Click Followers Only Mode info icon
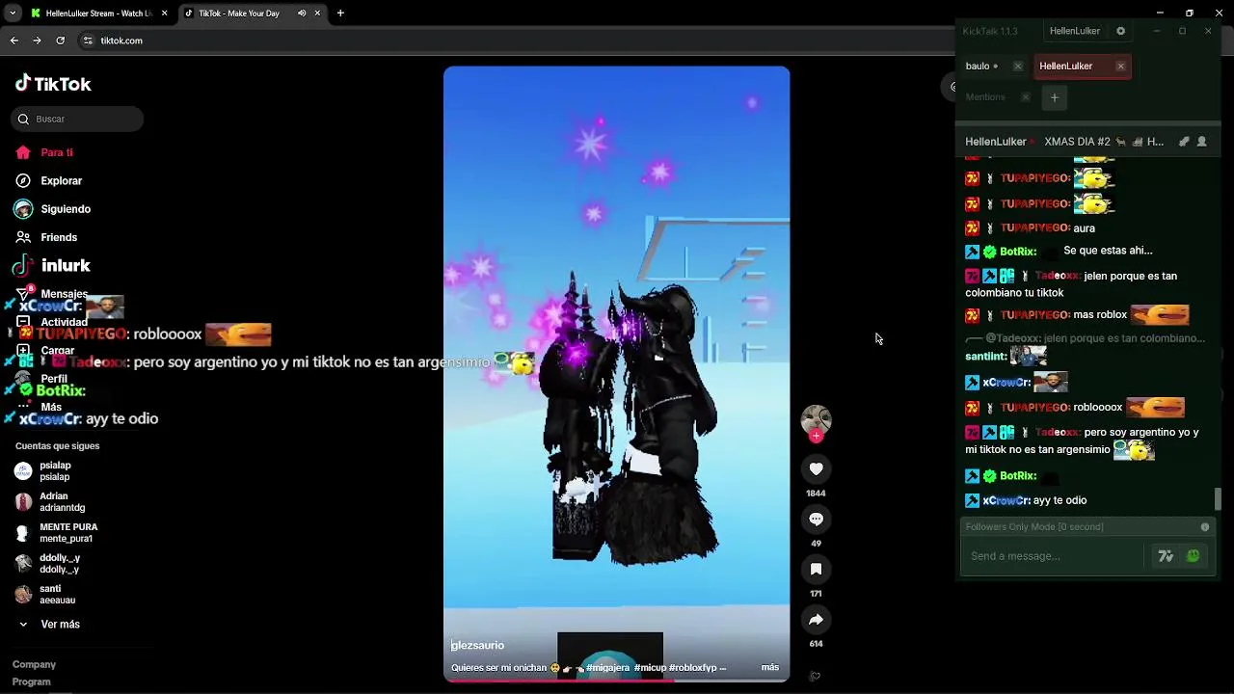 click(1205, 527)
